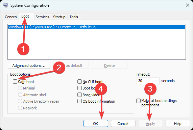The image size is (193, 130).
Task: Choose the Minimal radio button
Action: [20, 88]
